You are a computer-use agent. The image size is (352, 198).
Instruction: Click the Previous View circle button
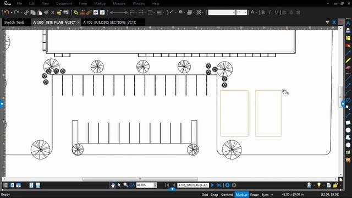(x=227, y=185)
